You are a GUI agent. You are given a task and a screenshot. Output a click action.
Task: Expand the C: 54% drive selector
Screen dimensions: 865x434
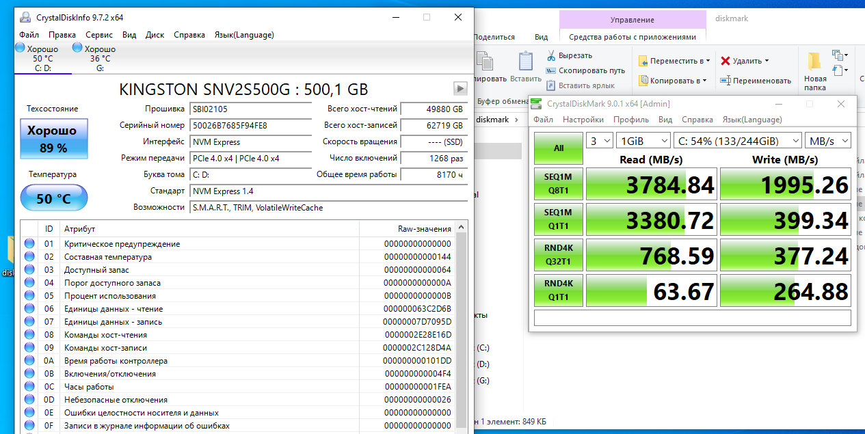[x=737, y=141]
